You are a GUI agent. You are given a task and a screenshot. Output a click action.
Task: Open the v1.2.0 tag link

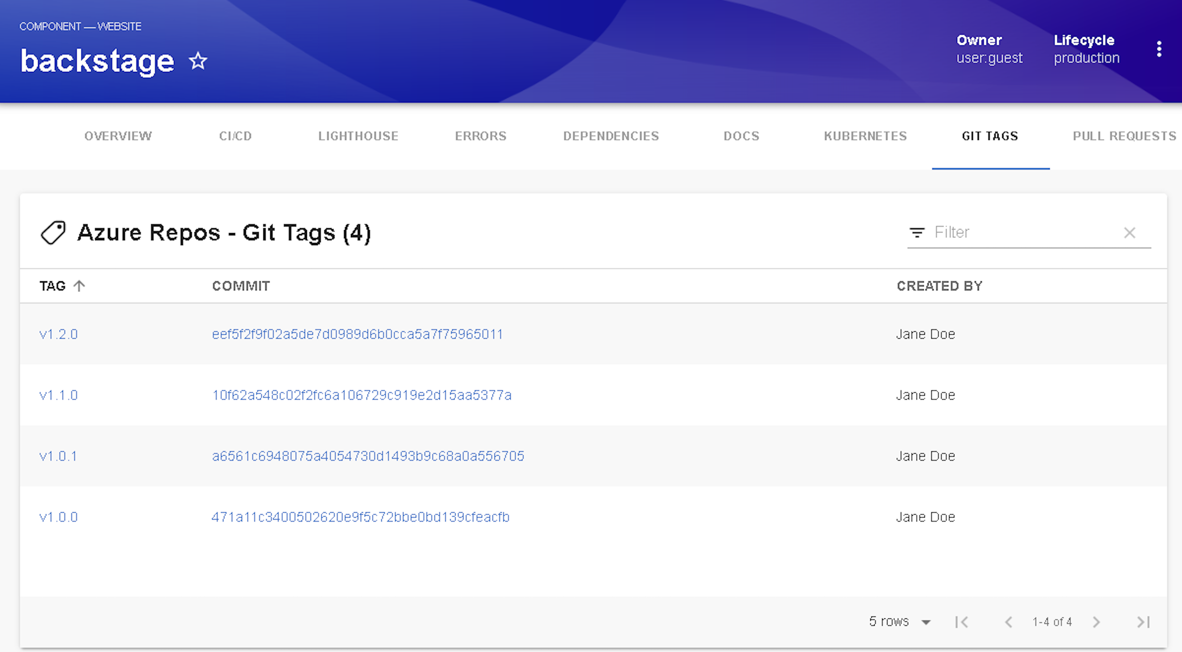[x=59, y=334]
